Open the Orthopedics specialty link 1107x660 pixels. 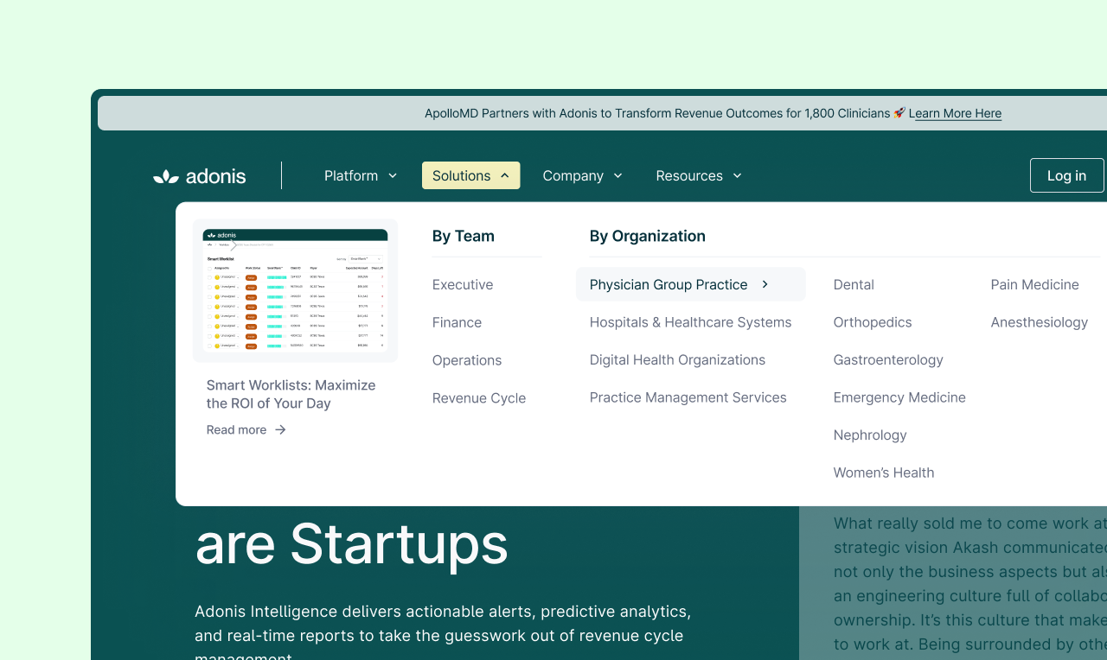click(x=873, y=322)
